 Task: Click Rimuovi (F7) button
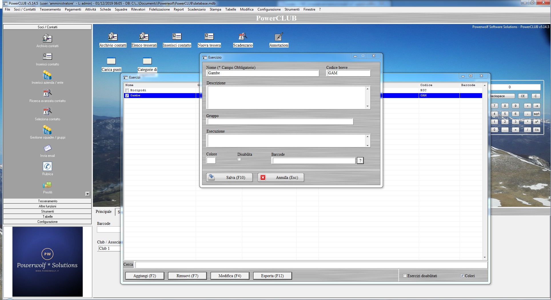tap(187, 276)
